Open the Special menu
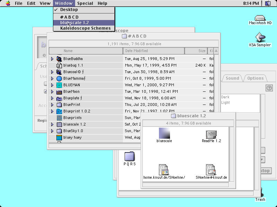Viewport: 277px width, 207px height. (85, 3)
